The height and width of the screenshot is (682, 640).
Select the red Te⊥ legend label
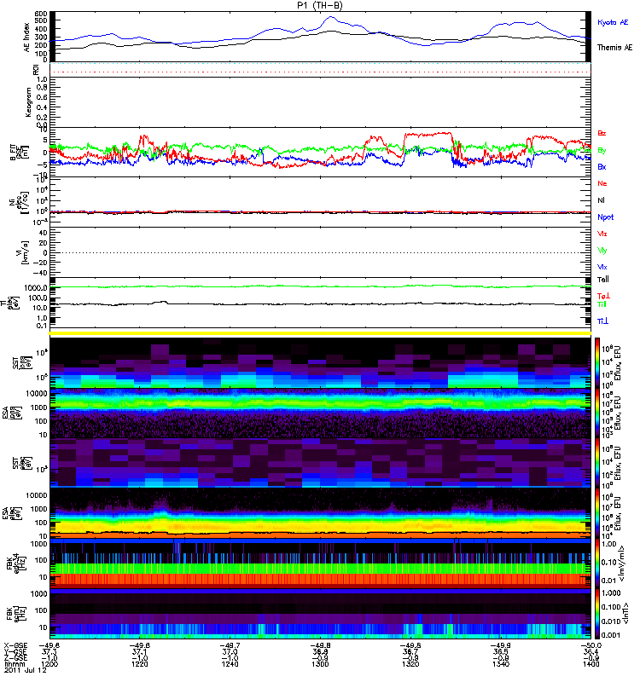pyautogui.click(x=603, y=296)
